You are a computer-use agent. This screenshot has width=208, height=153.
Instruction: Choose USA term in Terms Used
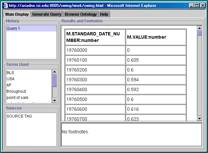tap(10, 79)
